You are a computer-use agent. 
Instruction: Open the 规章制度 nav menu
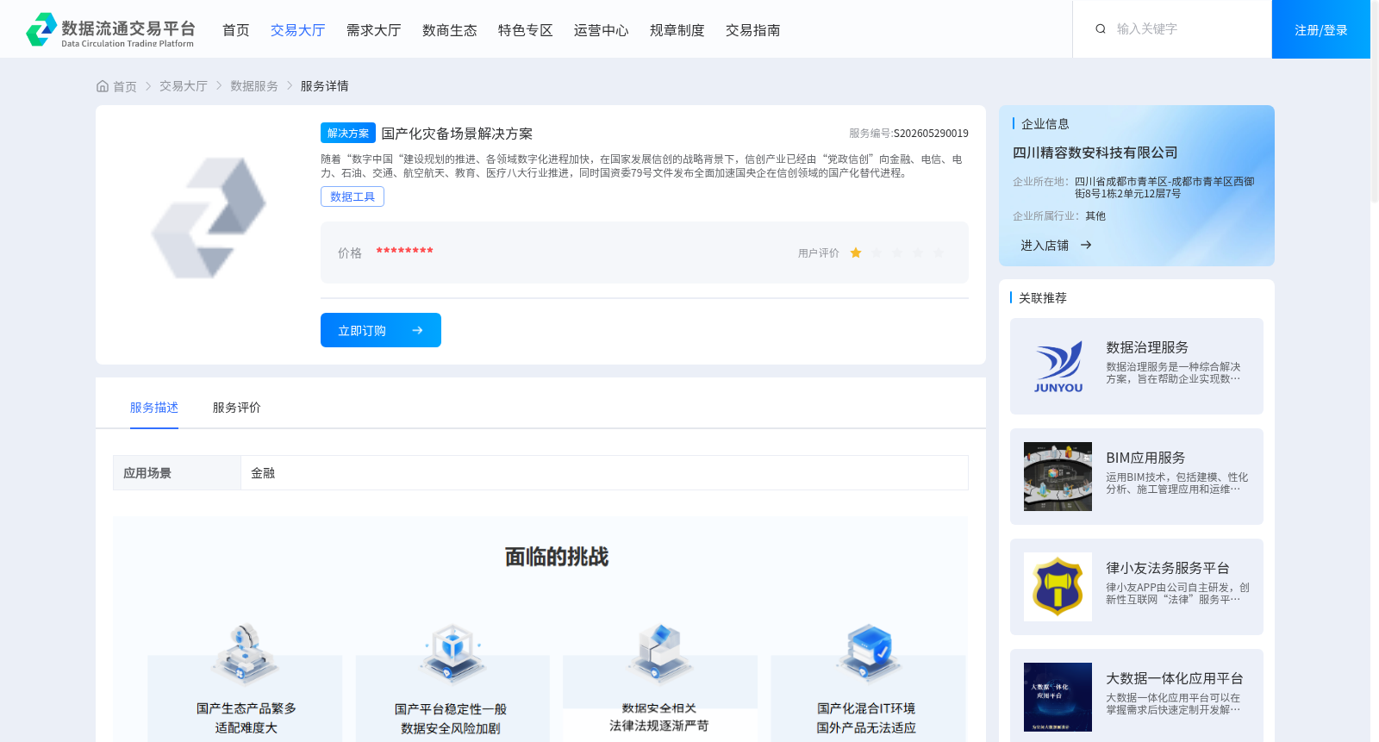[677, 30]
